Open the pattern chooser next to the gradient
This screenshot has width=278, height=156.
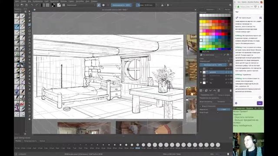coord(47,5)
